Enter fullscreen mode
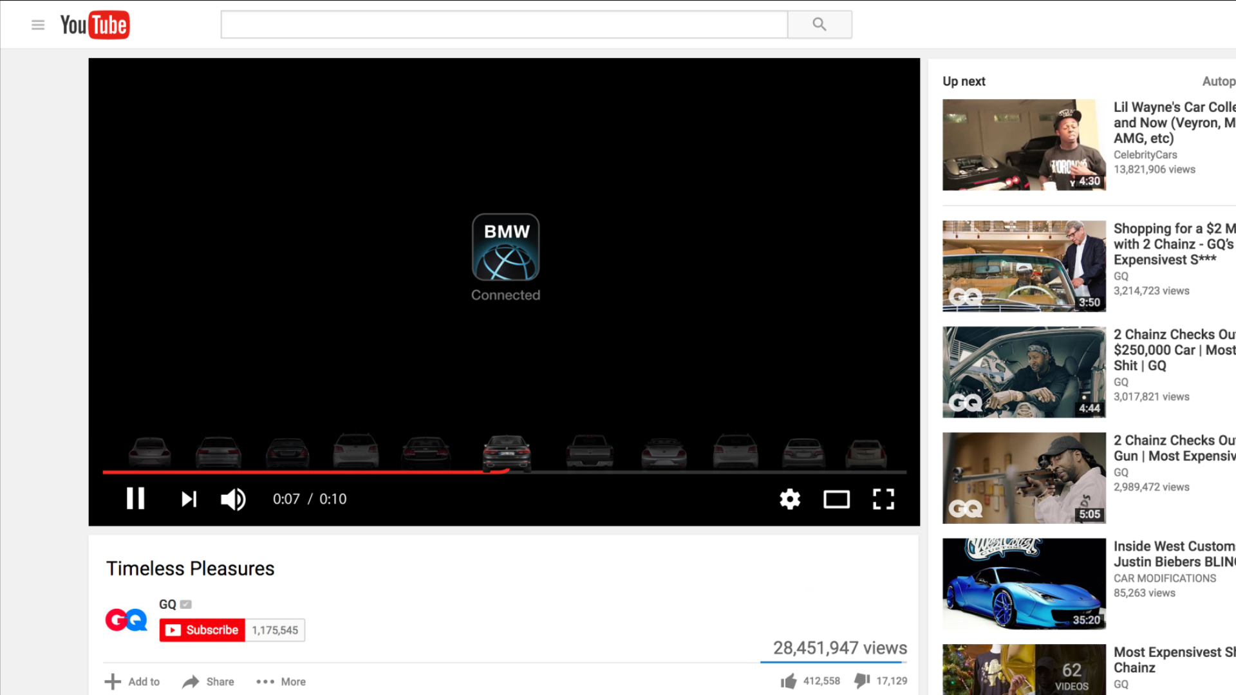This screenshot has width=1236, height=695. pos(883,499)
